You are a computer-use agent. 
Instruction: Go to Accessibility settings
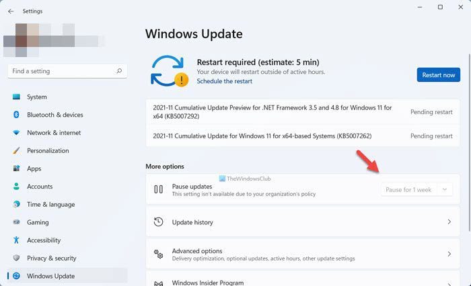click(x=44, y=240)
